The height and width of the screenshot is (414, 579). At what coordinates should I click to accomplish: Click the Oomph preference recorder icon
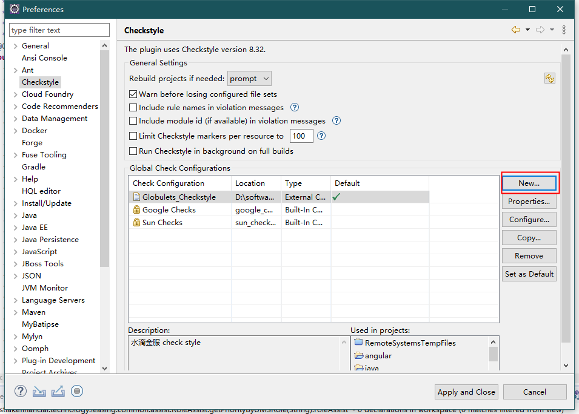(77, 391)
